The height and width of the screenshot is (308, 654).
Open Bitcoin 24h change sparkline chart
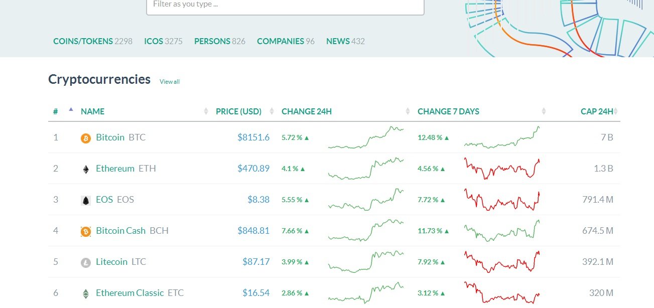pos(366,138)
